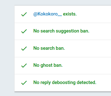Select the checkmark for No reply deboosting detected
The width and height of the screenshot is (111, 96).
[24, 83]
